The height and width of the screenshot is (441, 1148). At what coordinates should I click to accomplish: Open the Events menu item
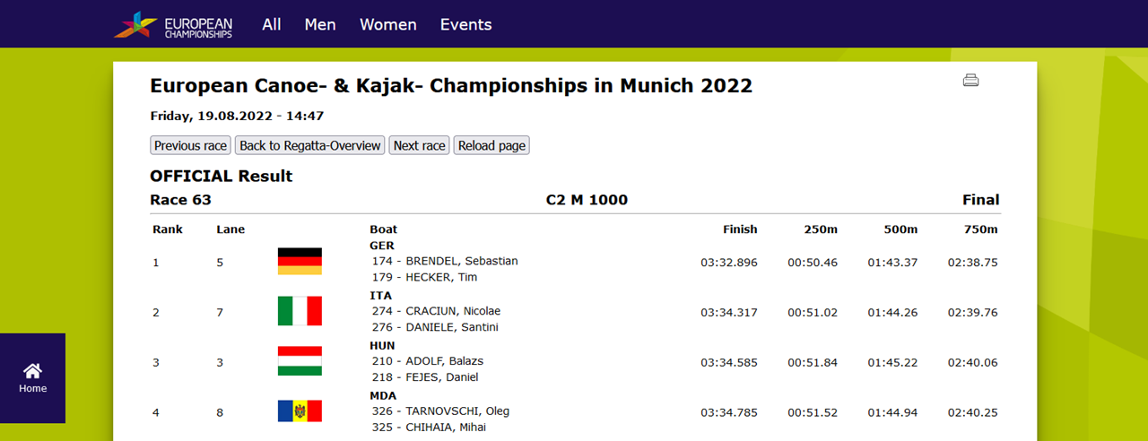point(465,24)
